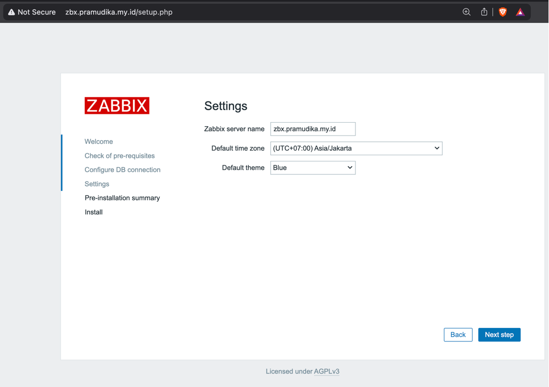Select Pre-installation summary step
This screenshot has height=387, width=549.
122,198
